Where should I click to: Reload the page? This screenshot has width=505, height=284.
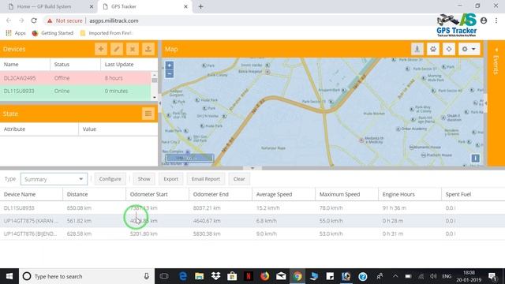pyautogui.click(x=34, y=21)
